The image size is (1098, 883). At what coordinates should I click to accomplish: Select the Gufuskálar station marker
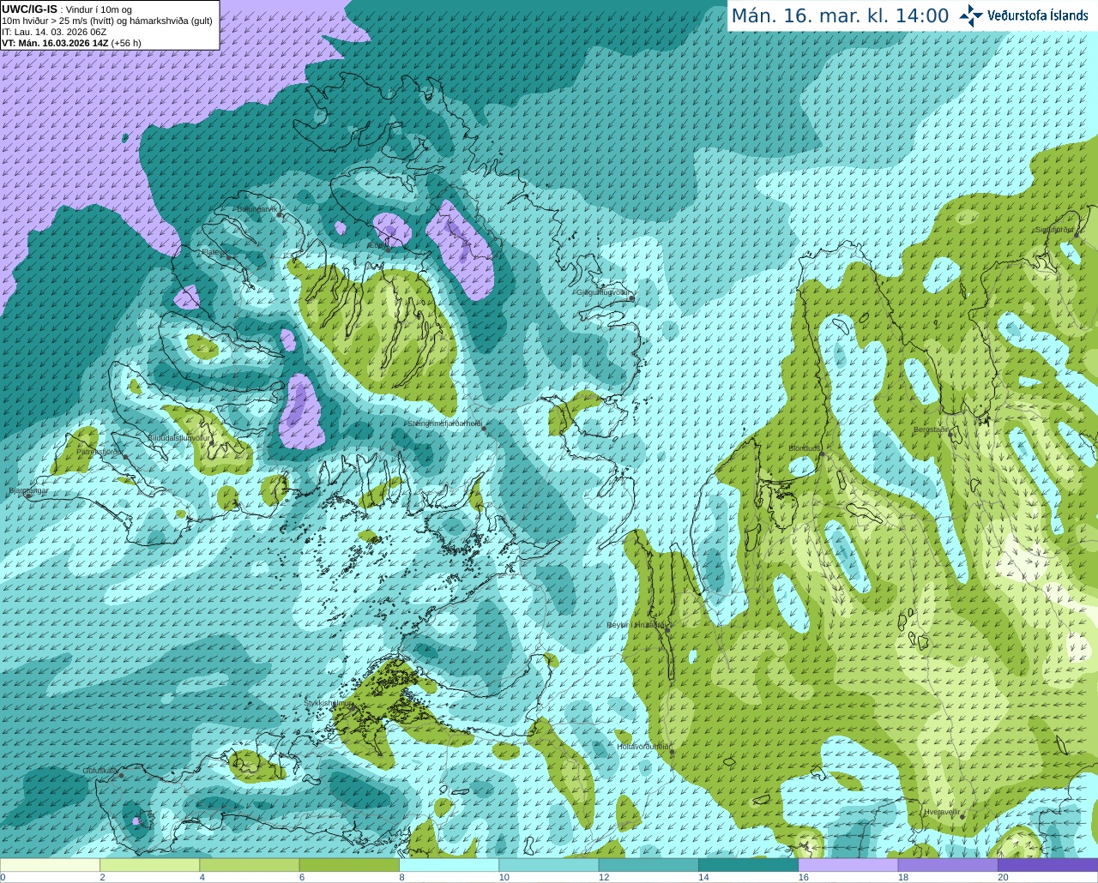click(x=121, y=776)
